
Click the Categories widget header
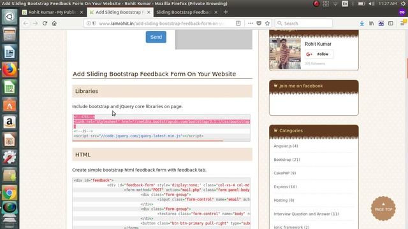tap(314, 130)
